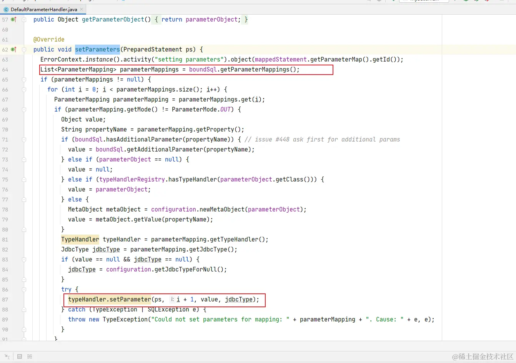Screen dimensions: 516x363
Task: Click the implements-method gutter icon on line 57
Action: click(x=14, y=19)
